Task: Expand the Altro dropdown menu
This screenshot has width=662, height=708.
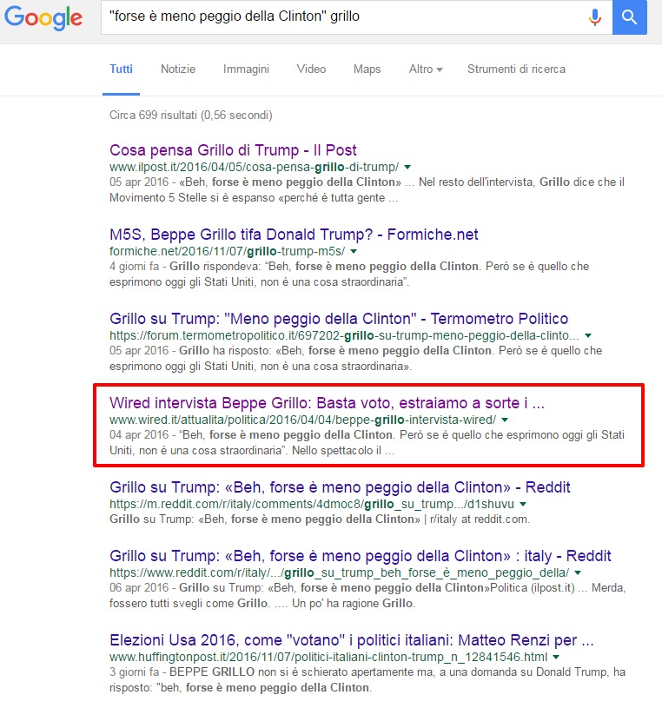Action: point(426,69)
